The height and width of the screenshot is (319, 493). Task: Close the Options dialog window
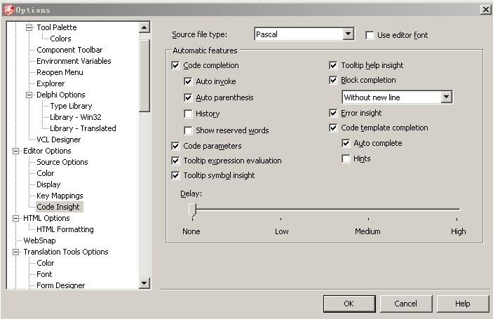(485, 9)
